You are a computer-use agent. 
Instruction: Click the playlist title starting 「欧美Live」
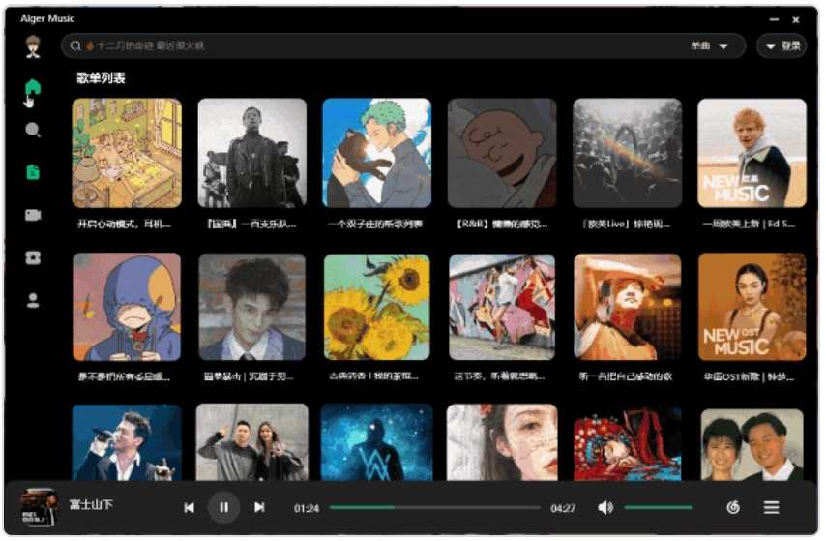coord(627,225)
